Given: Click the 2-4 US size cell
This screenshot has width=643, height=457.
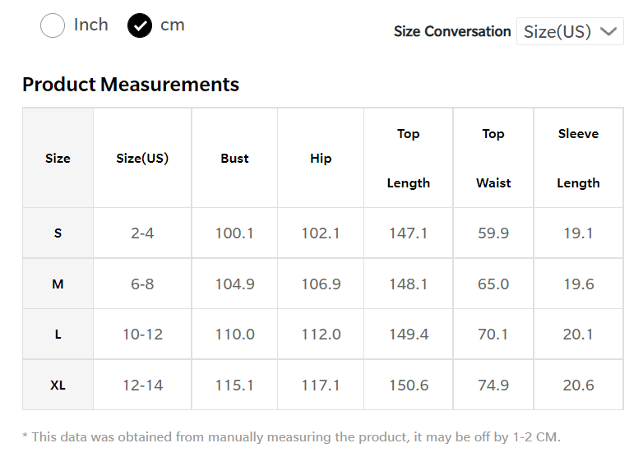Looking at the screenshot, I should point(142,233).
